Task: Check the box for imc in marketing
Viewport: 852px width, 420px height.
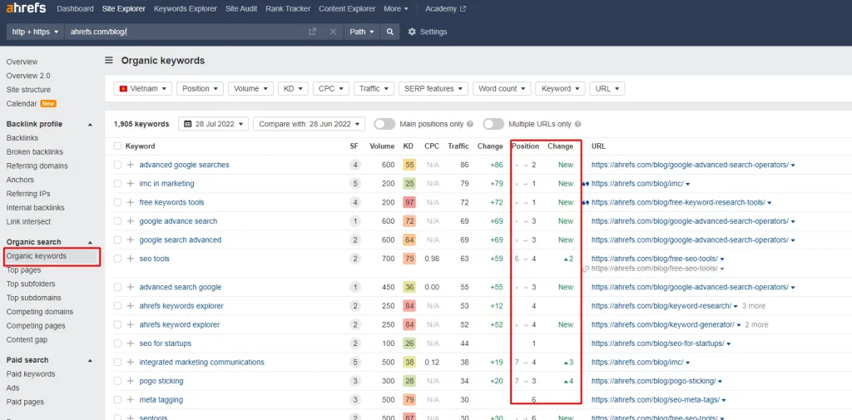Action: [118, 184]
